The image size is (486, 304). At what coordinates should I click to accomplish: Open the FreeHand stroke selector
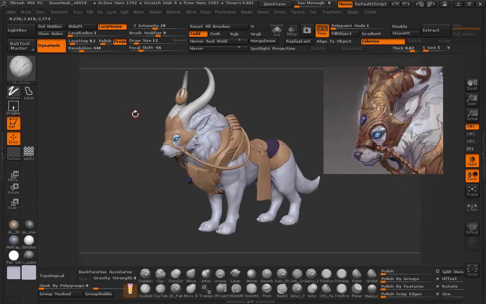(13, 93)
